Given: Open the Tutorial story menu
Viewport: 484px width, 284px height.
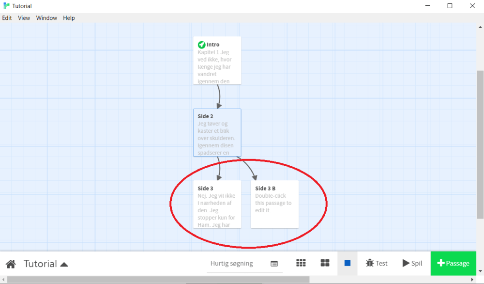Looking at the screenshot, I should click(46, 264).
